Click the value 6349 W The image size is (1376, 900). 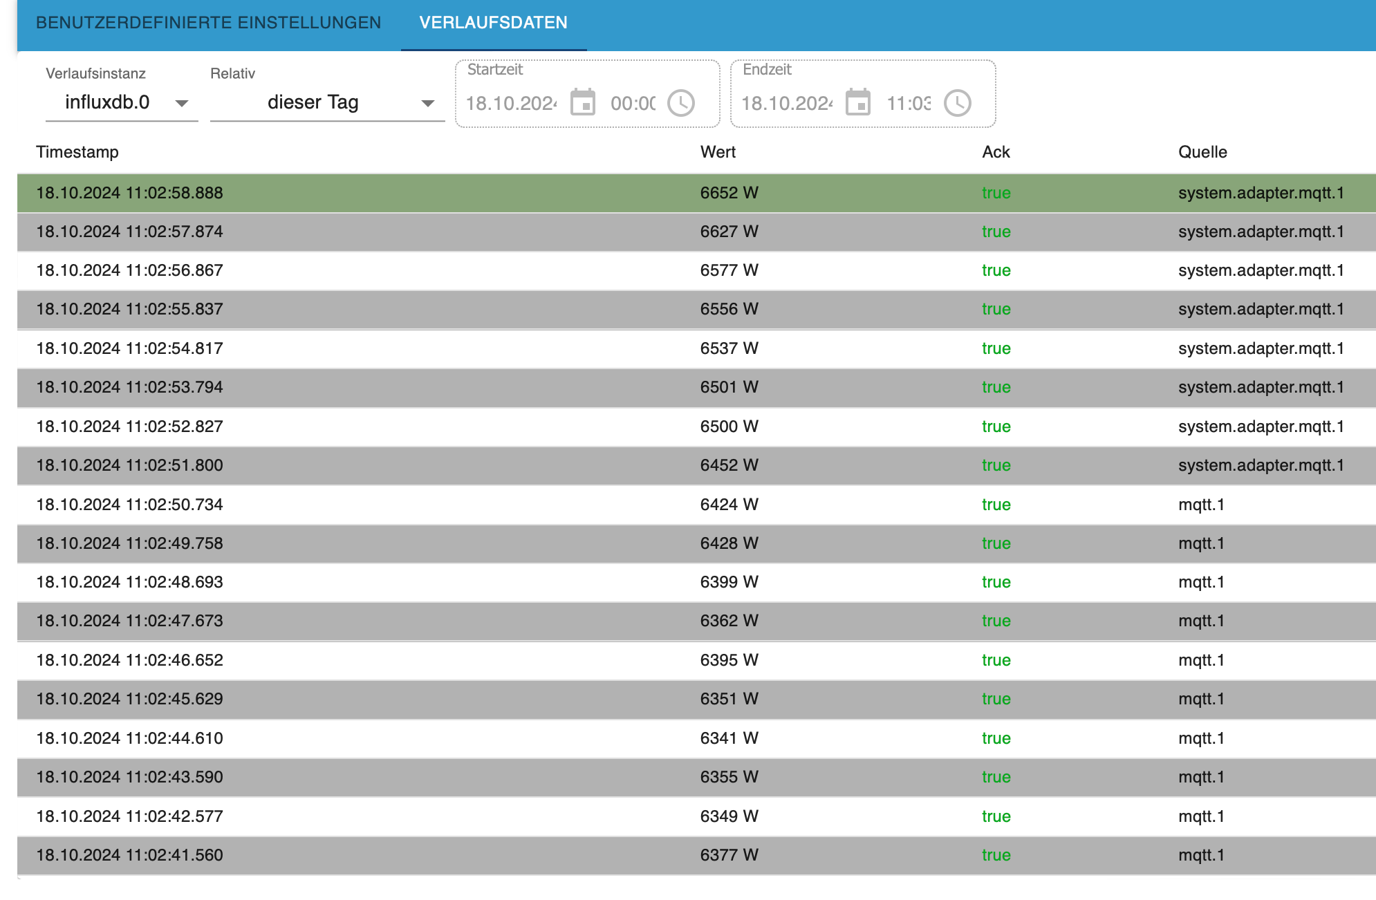729,816
